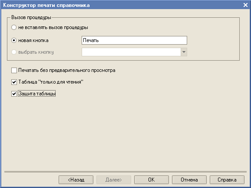251x188 pixels.
Task: Cancel the wizard with 'Отмена'
Action: 189,180
